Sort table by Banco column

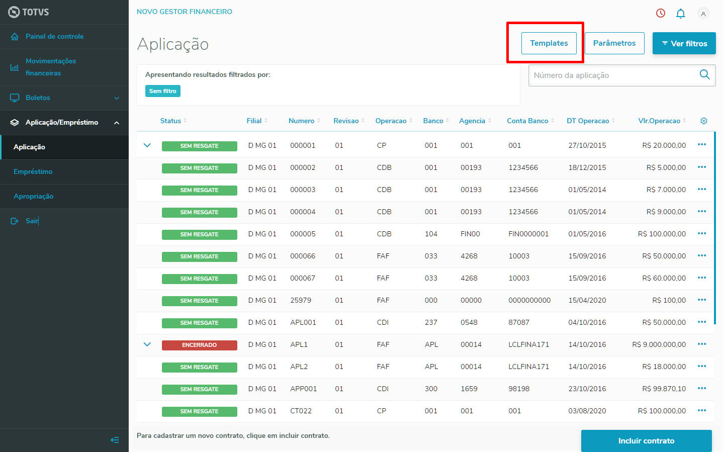[x=436, y=121]
